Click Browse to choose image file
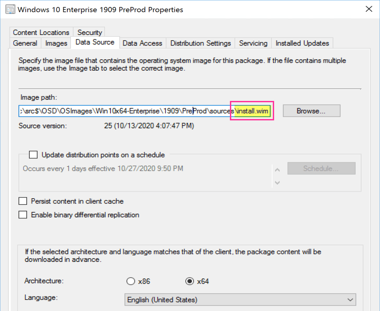Viewport: 380px width, 311px height. point(311,111)
